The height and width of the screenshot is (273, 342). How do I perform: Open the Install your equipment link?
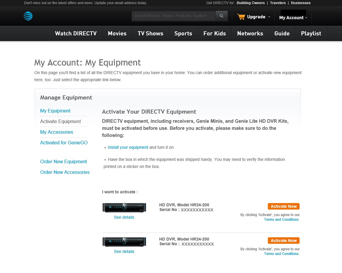[128, 147]
